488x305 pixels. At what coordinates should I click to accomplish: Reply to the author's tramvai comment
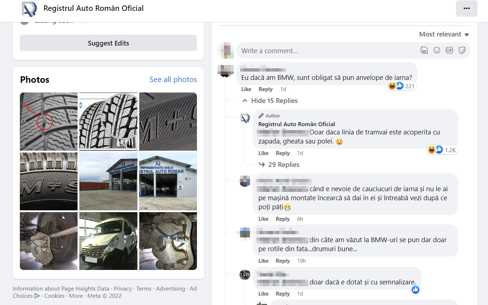283,153
